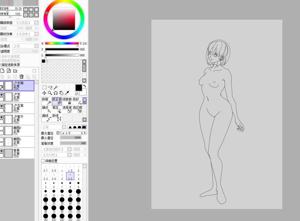
Task: Swap foreground and background colors
Action: point(84,86)
